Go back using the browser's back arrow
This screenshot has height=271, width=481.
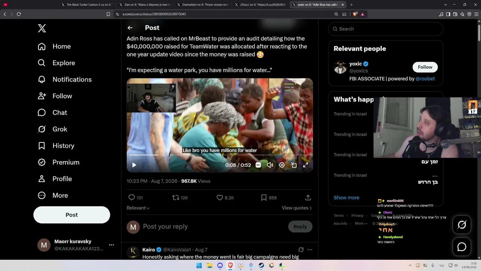point(5,14)
